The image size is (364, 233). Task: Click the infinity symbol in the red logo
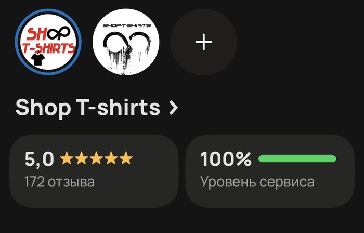(x=58, y=33)
